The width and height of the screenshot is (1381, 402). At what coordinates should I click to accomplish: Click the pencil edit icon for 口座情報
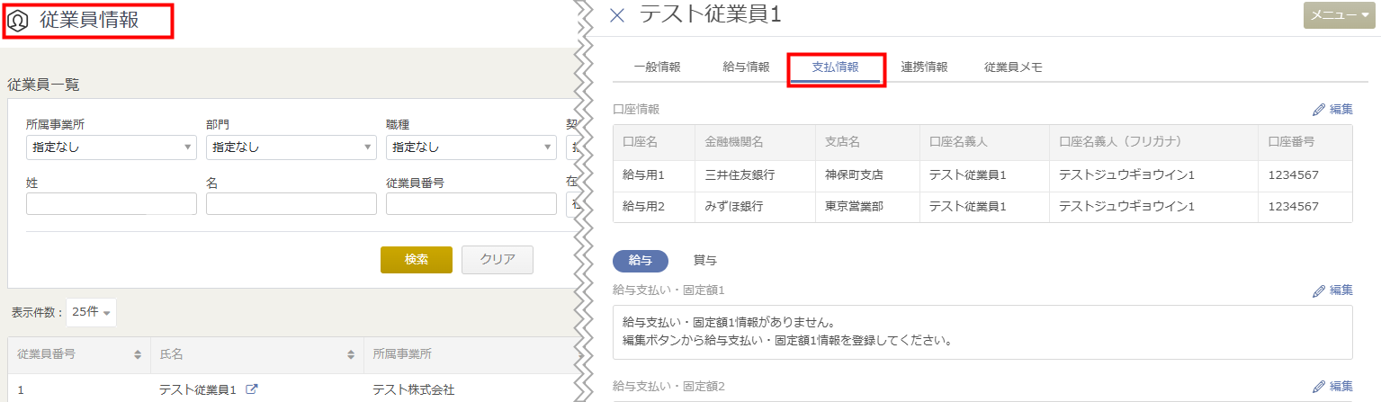click(x=1319, y=109)
